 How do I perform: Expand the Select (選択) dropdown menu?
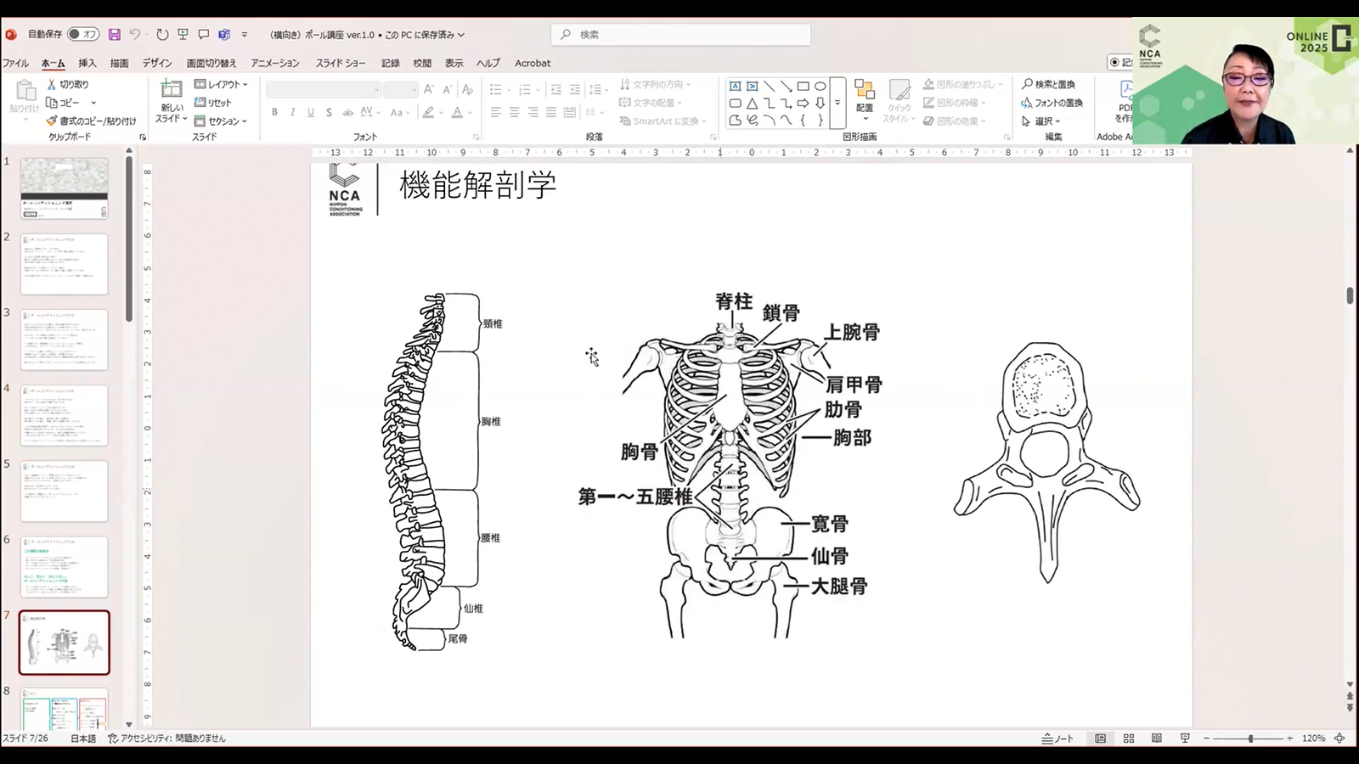pyautogui.click(x=1042, y=121)
